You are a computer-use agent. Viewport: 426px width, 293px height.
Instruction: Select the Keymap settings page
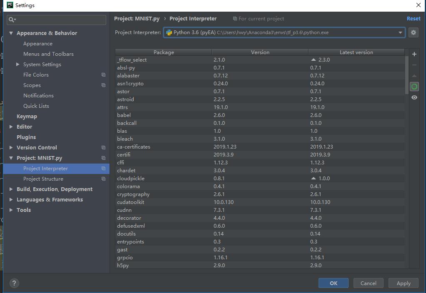tap(27, 116)
